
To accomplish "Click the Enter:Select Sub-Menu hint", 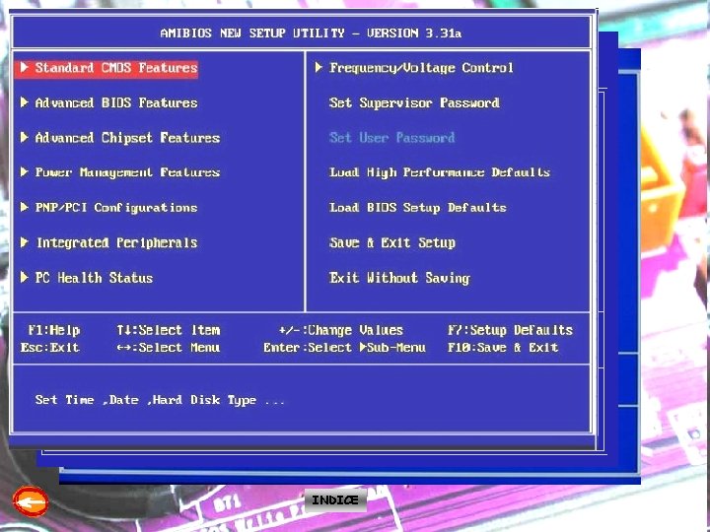I will (344, 348).
